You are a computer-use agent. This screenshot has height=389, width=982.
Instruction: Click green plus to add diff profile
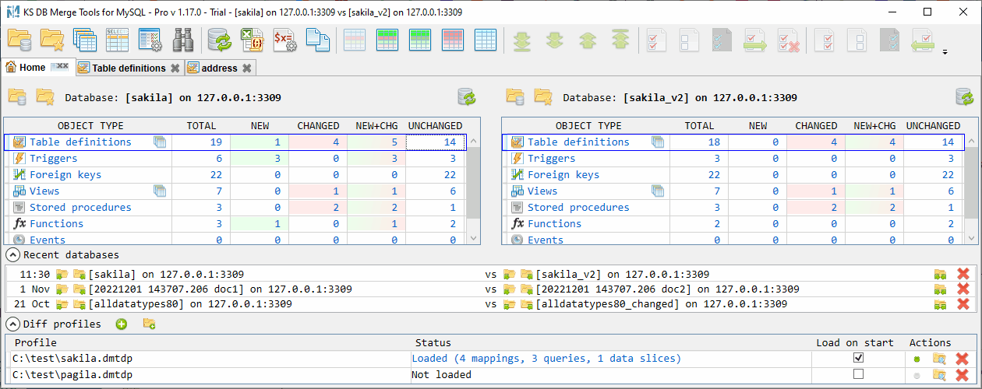click(122, 324)
